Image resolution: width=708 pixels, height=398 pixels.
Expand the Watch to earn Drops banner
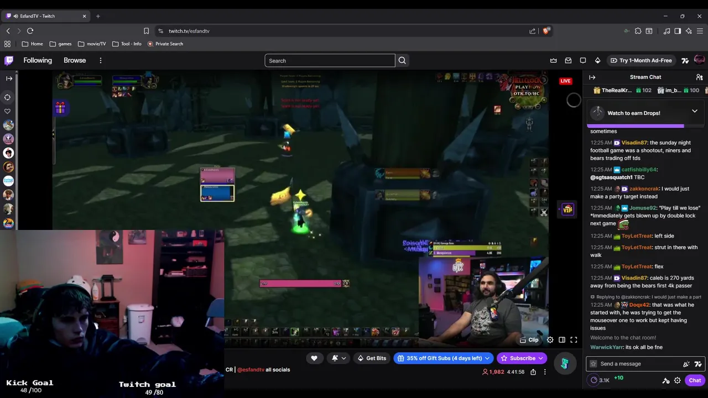[695, 111]
